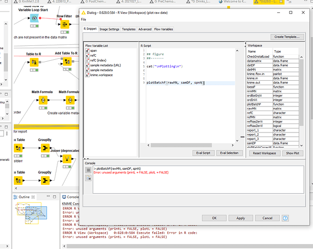Image resolution: width=313 pixels, height=249 pixels.
Task: Select rawMN row in Workspace table
Action: (273, 109)
